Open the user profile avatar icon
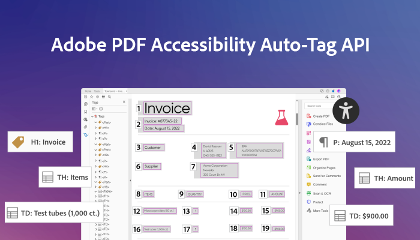 pyautogui.click(x=339, y=91)
